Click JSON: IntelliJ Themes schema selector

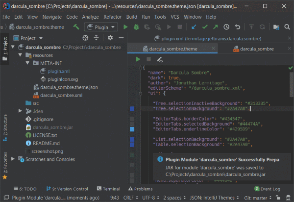point(214,198)
